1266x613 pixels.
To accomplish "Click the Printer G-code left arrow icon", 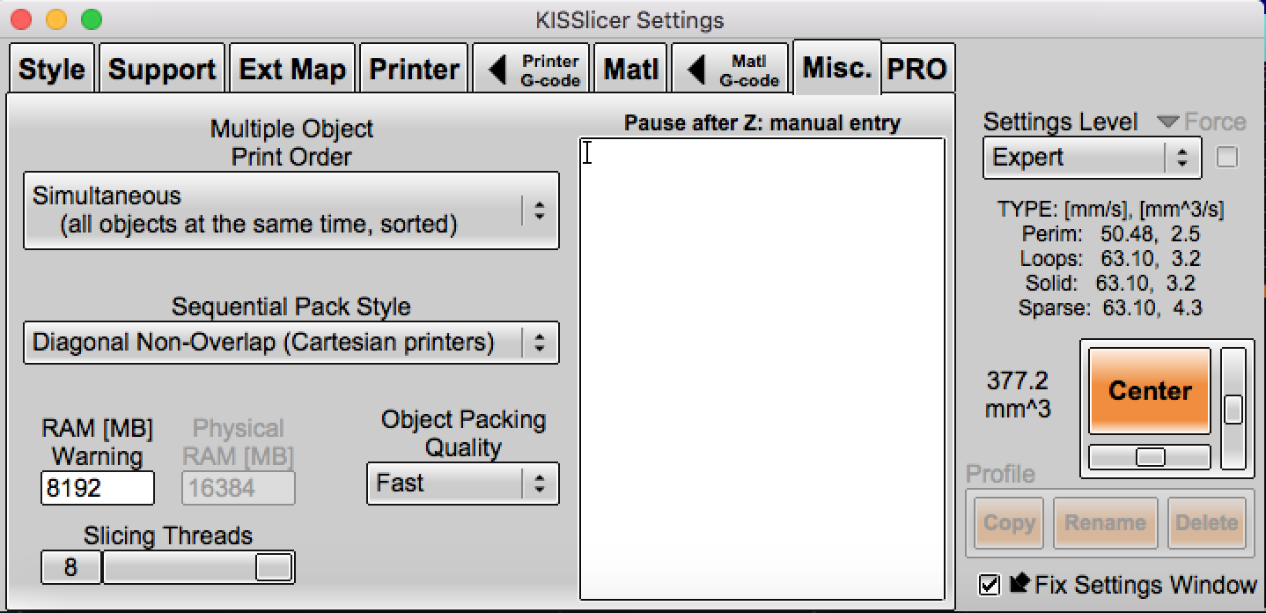I will pyautogui.click(x=498, y=70).
